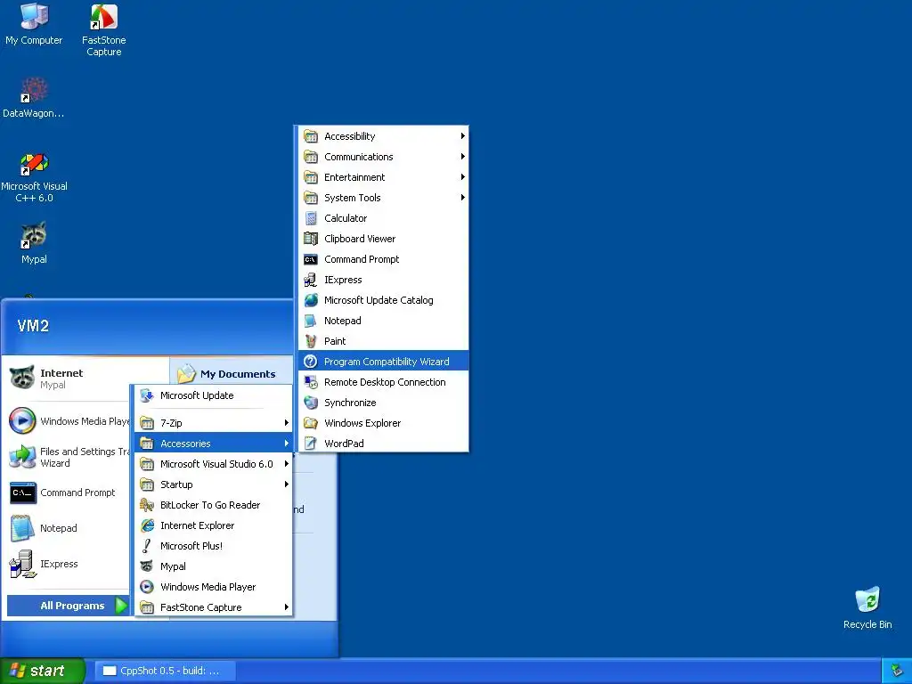Open IExpress from Start menu left pane
The width and height of the screenshot is (912, 684).
[x=67, y=564]
